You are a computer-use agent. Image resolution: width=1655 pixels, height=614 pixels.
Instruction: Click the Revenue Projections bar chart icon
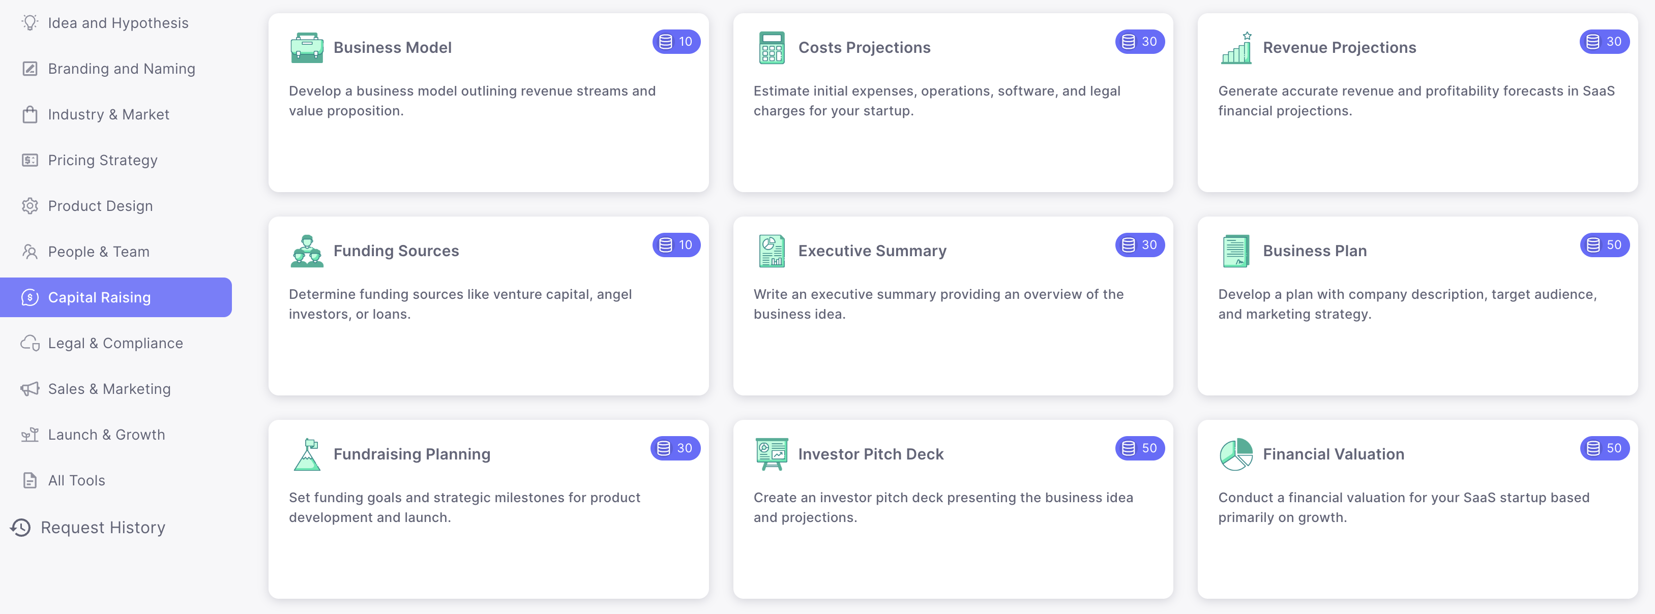coord(1236,48)
